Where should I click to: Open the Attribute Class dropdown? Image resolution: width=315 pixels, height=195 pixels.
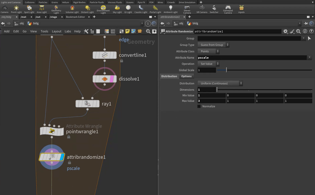point(208,51)
